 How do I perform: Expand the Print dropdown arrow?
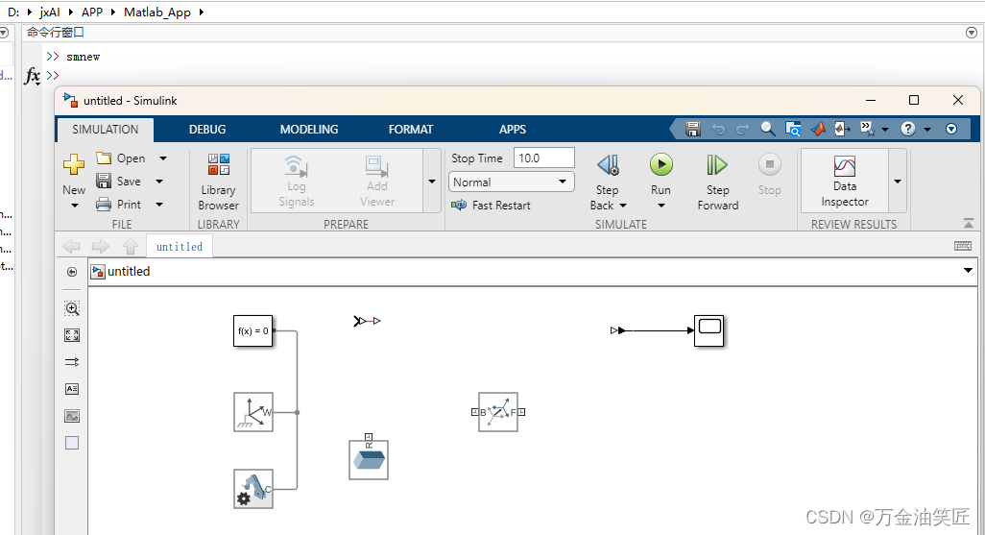pos(159,205)
